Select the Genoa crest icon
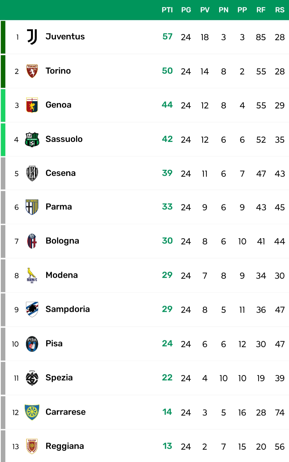 (x=32, y=105)
